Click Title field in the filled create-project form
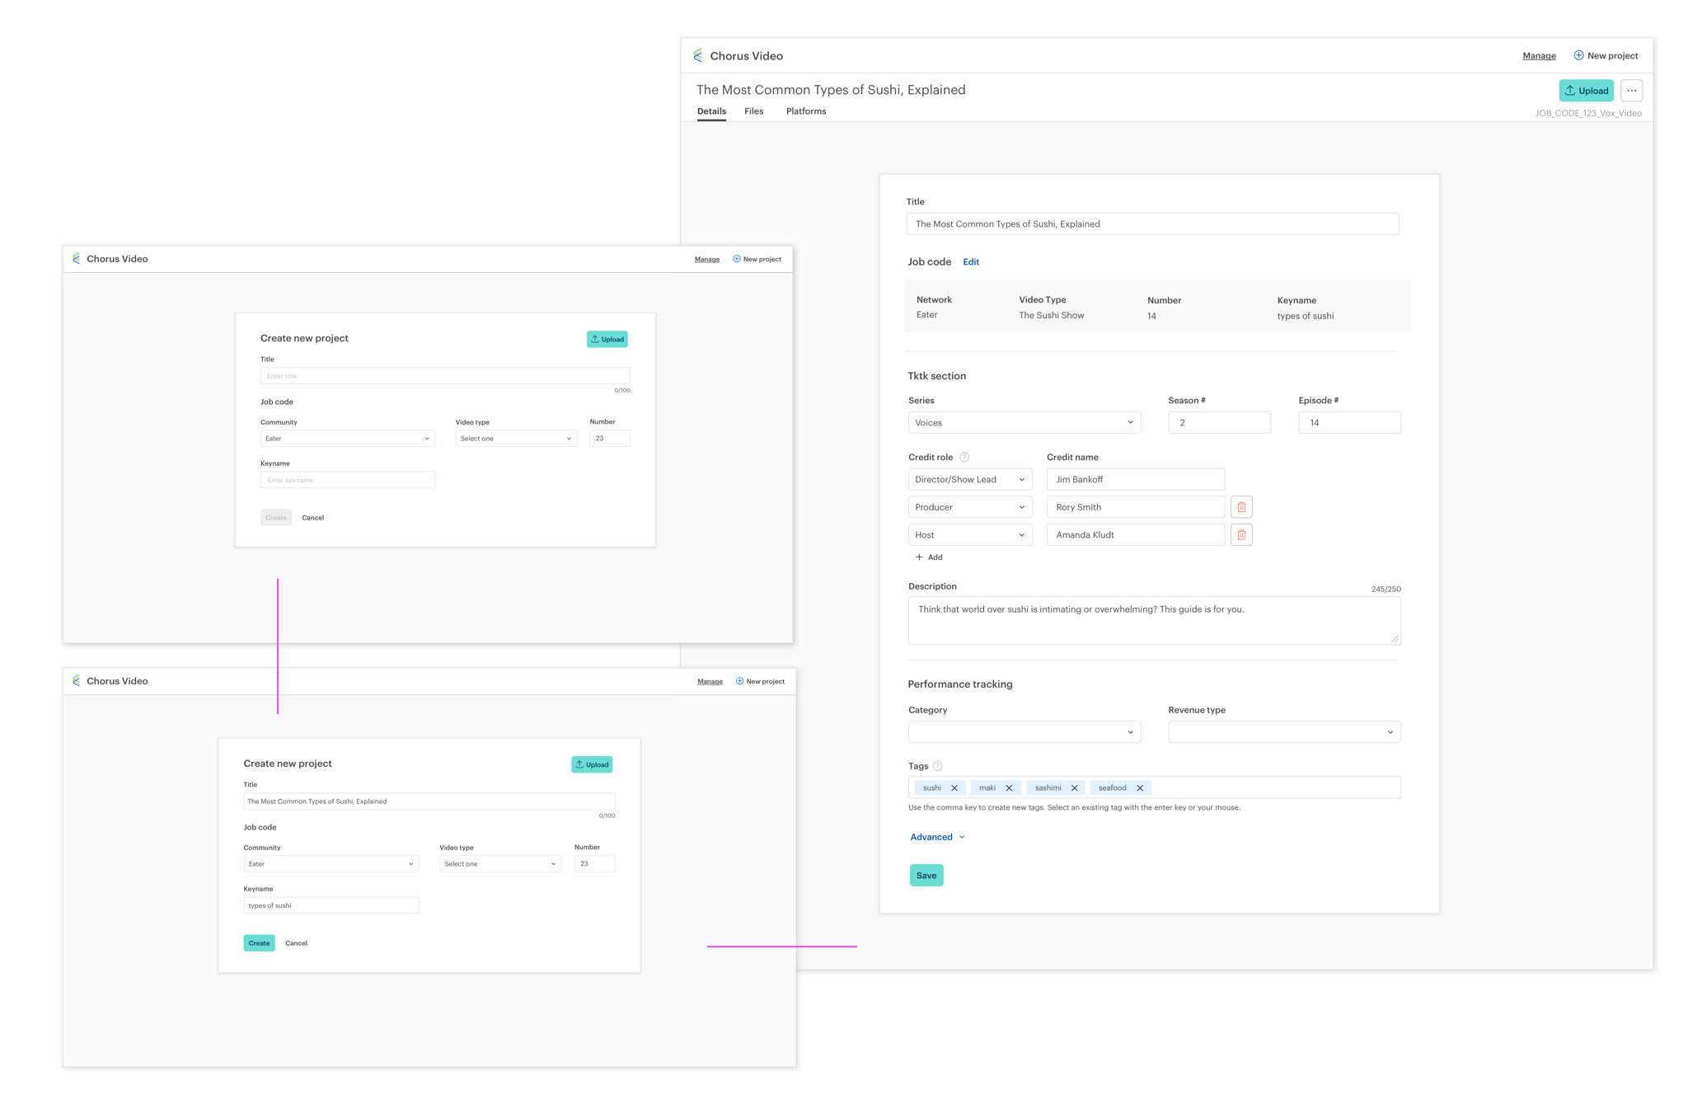Image resolution: width=1688 pixels, height=1100 pixels. tap(429, 801)
